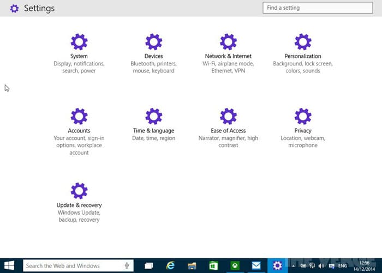
Task: Launch Internet Explorer from the taskbar
Action: [x=170, y=265]
